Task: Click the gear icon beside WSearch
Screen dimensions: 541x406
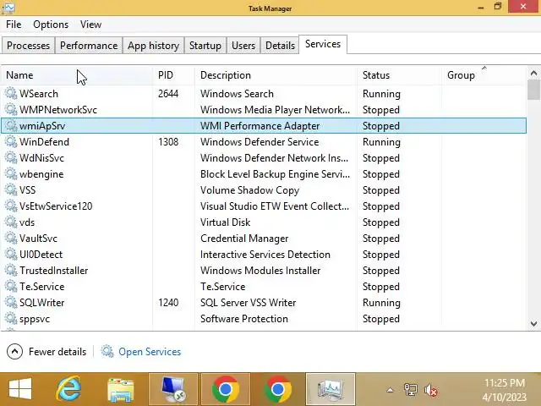Action: click(x=11, y=94)
